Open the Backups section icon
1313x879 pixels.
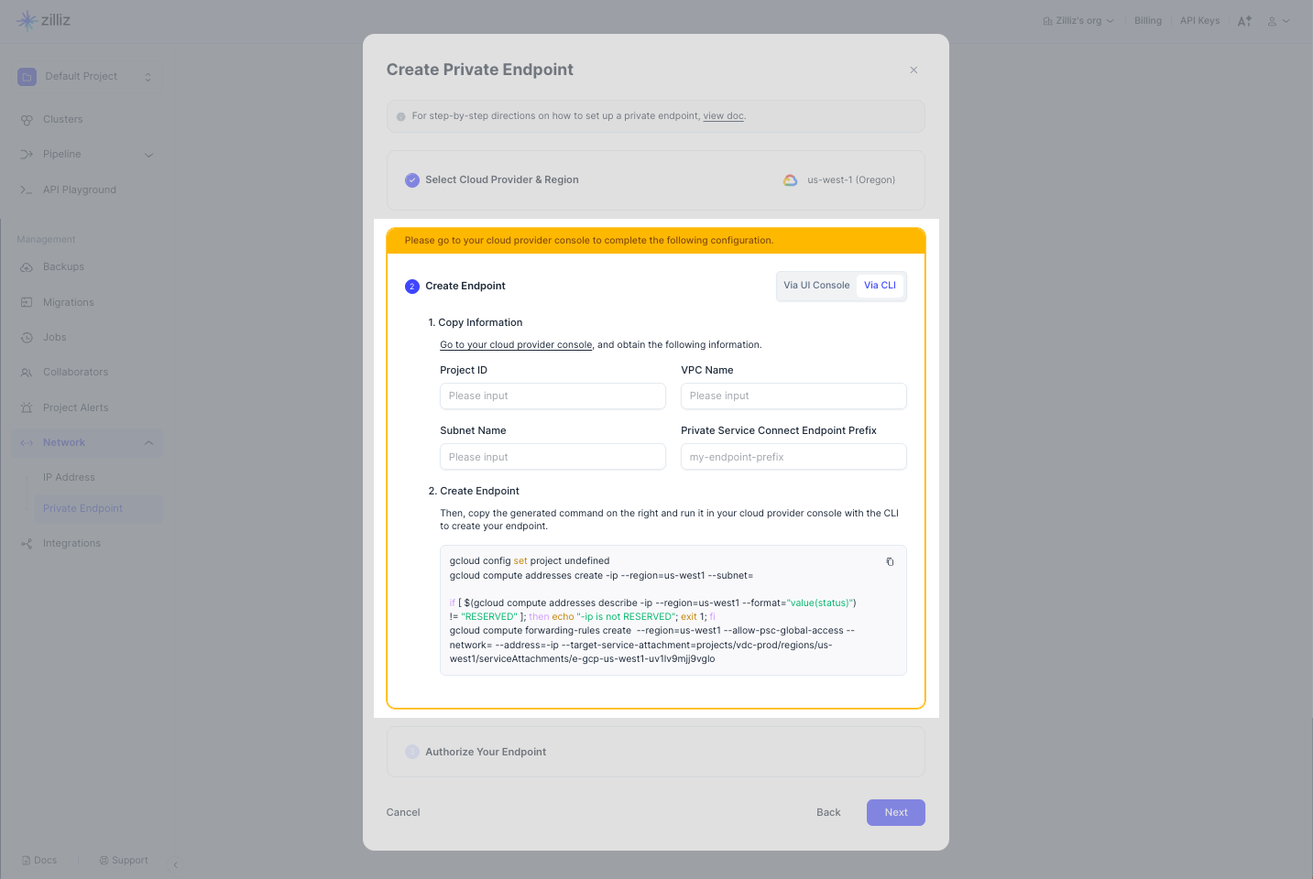(x=27, y=267)
